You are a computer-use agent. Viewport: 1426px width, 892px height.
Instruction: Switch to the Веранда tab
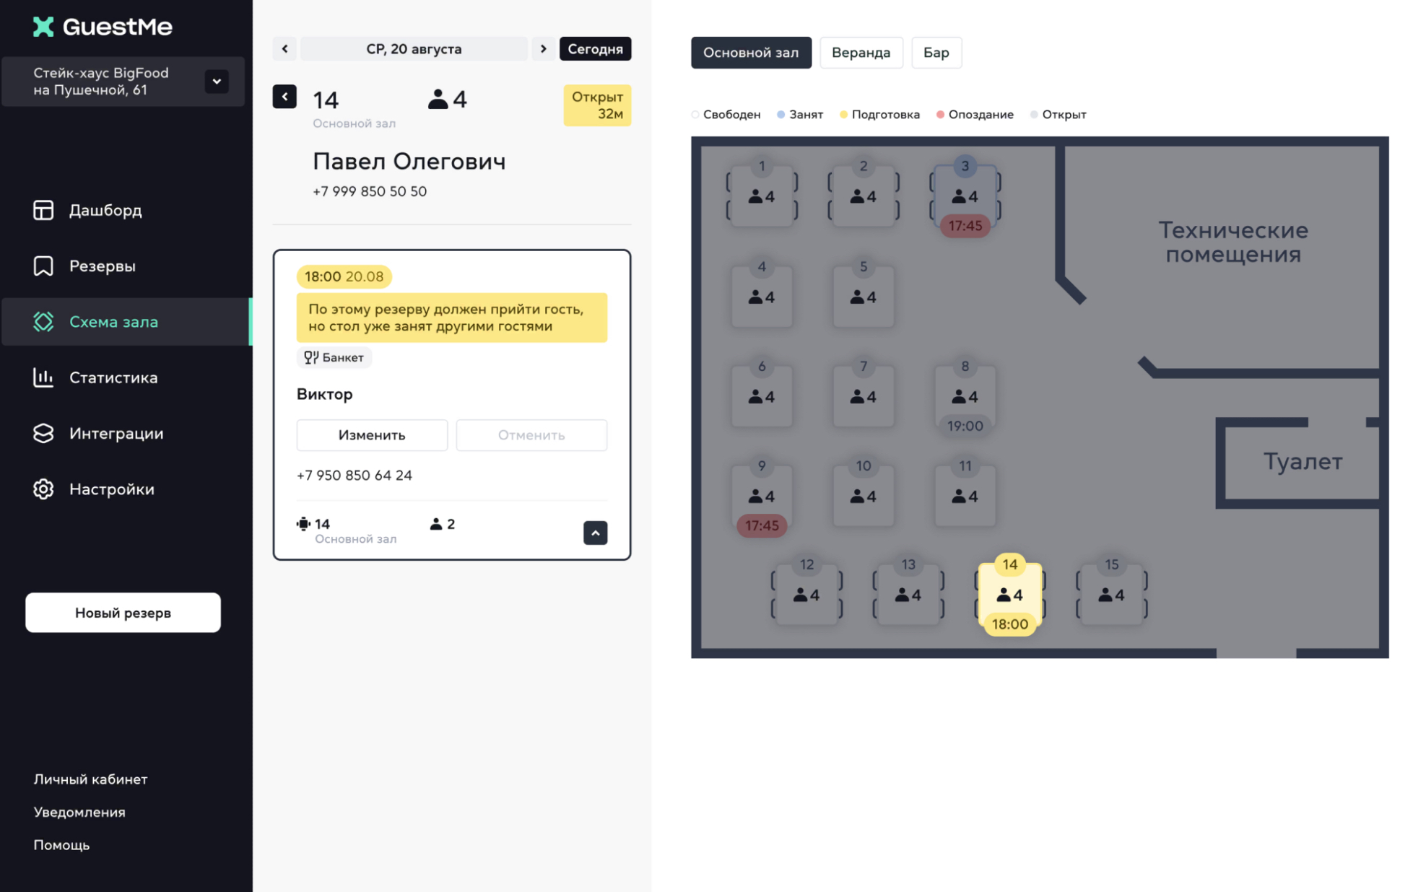(x=861, y=53)
